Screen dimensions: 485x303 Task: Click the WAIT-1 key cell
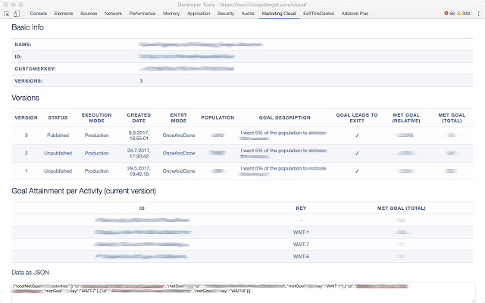coord(301,232)
